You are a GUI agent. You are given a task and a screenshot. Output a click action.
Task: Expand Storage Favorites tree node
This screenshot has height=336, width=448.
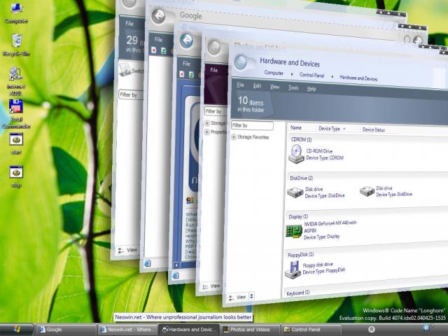pyautogui.click(x=233, y=137)
